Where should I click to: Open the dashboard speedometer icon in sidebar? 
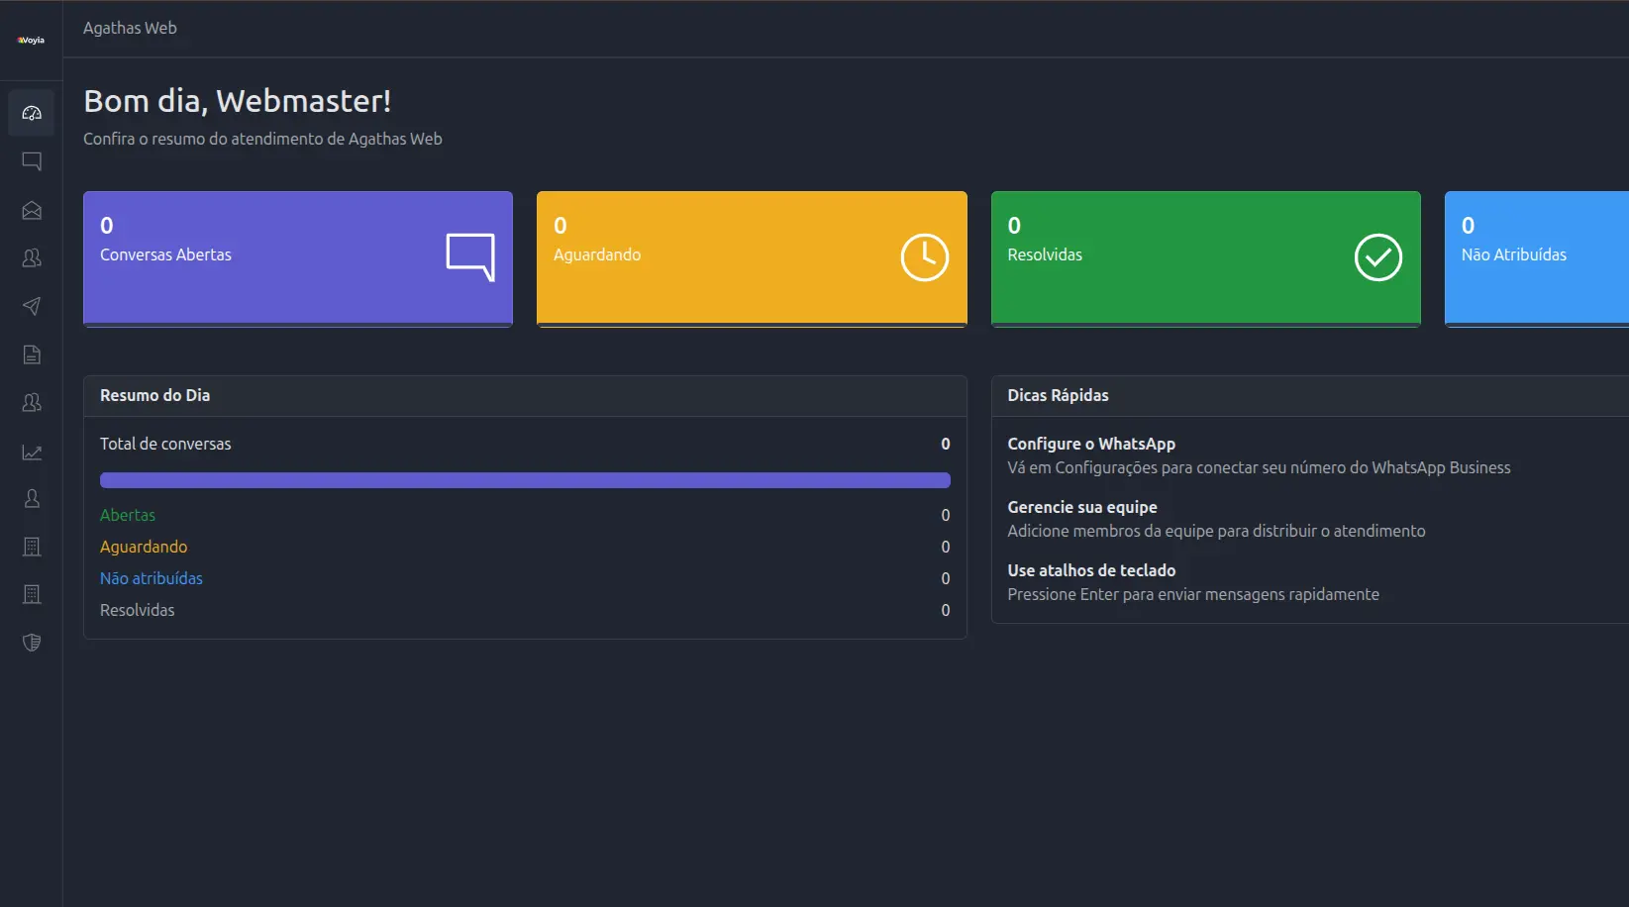(x=32, y=113)
